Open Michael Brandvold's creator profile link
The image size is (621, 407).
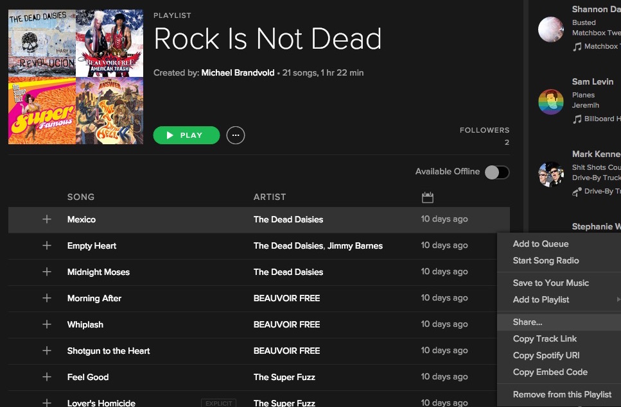[x=238, y=72]
